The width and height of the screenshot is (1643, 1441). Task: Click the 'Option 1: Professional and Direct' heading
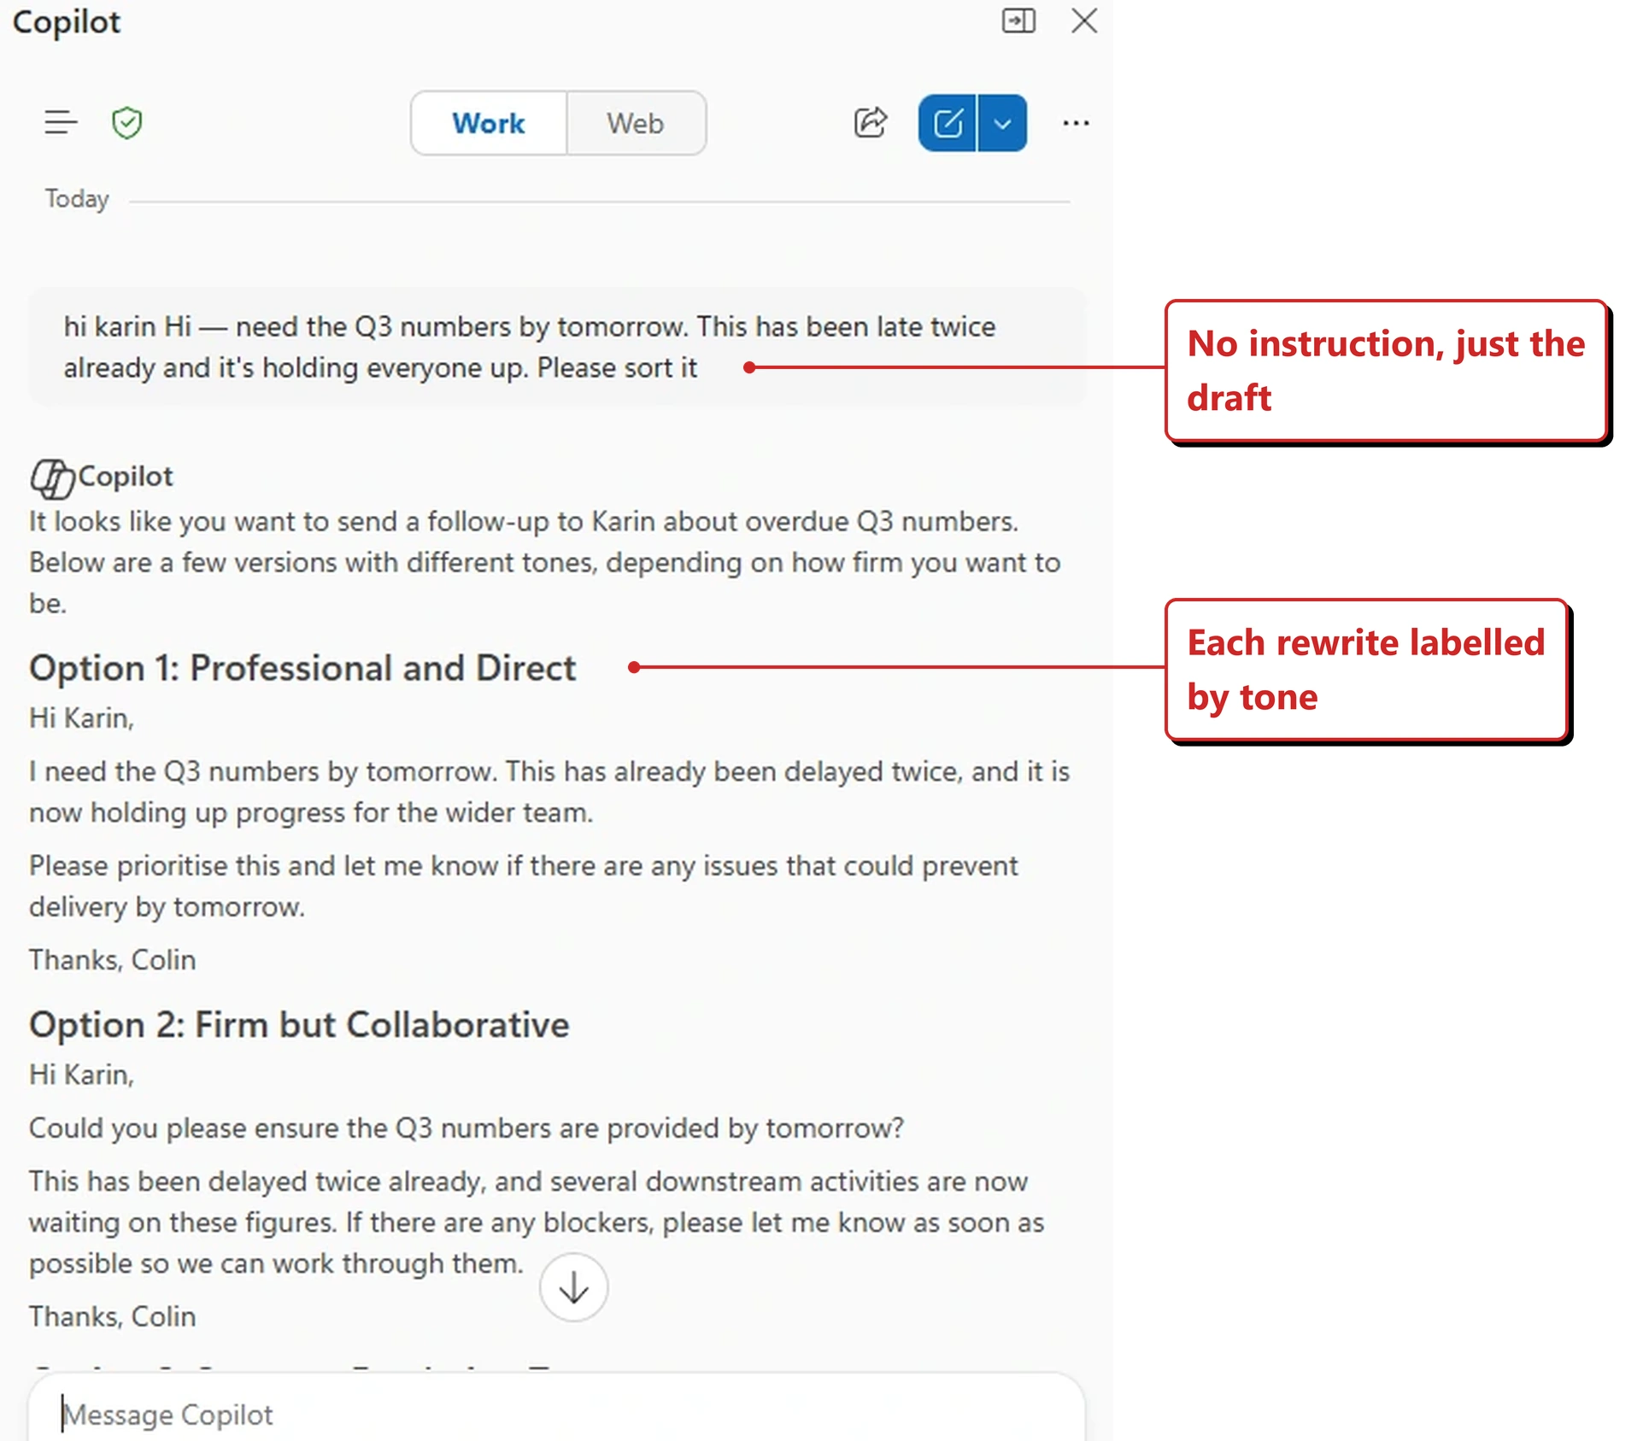click(x=302, y=668)
